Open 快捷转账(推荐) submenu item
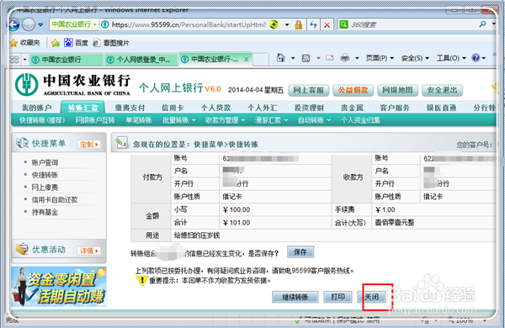 (42, 120)
